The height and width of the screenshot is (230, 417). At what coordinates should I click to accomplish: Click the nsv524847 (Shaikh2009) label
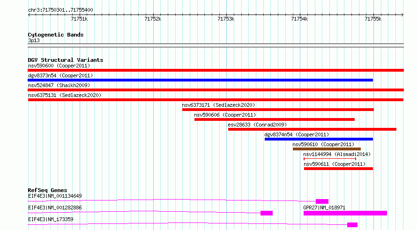click(x=59, y=85)
